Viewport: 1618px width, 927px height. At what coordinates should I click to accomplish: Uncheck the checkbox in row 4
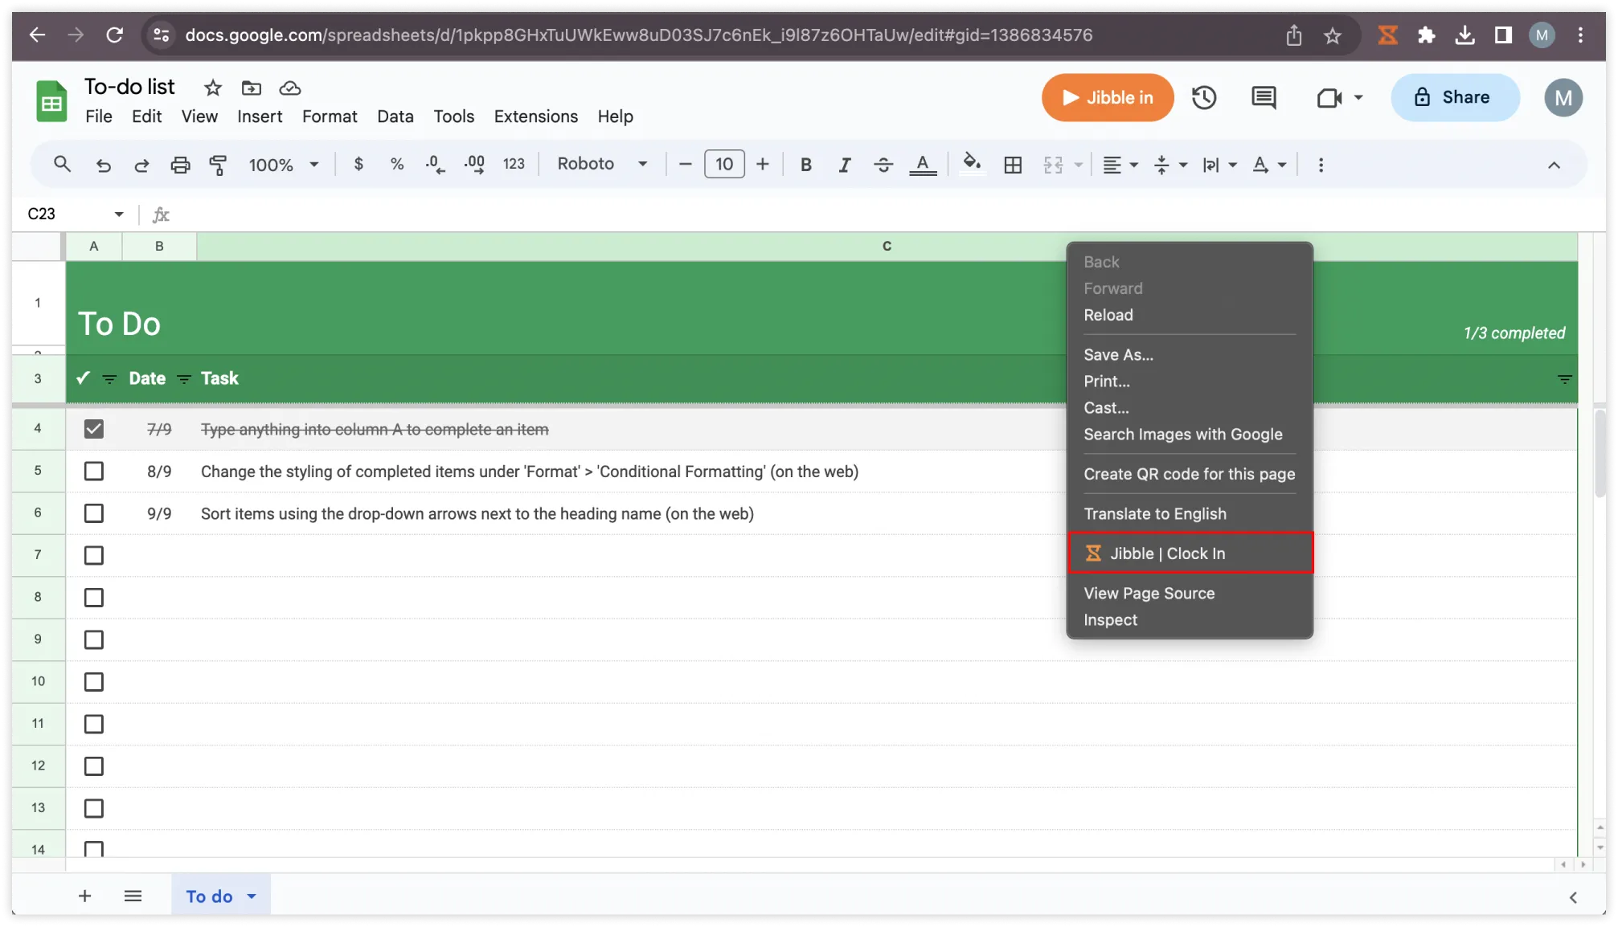pos(94,429)
